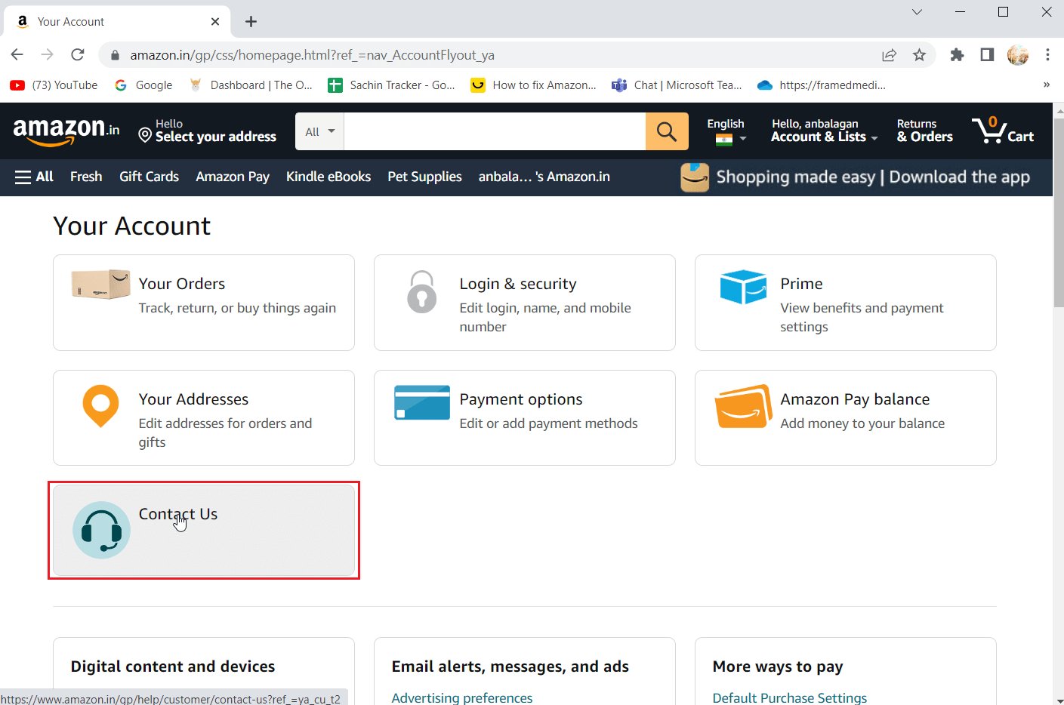Click the Login & security padlock icon

click(x=422, y=291)
